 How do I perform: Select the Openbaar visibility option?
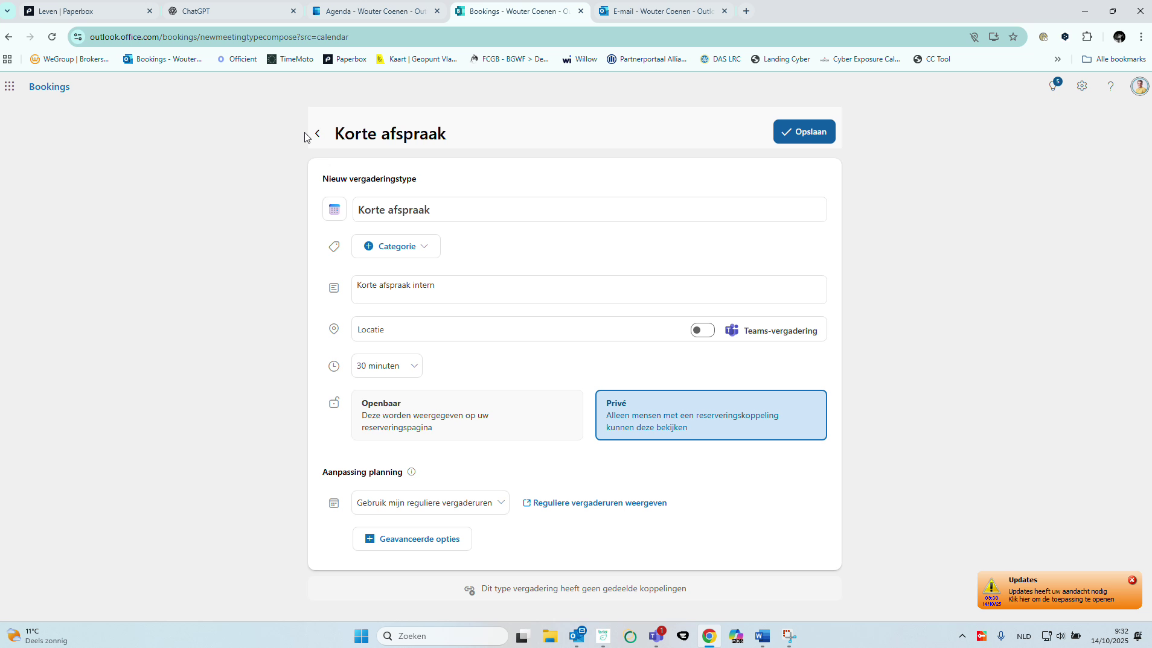pyautogui.click(x=467, y=415)
